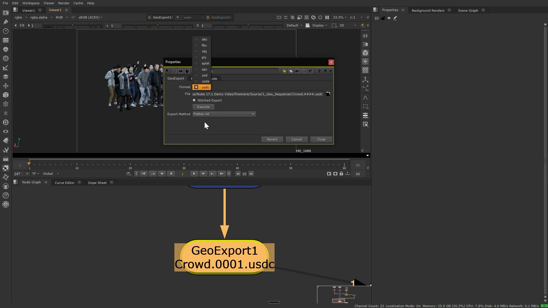Click the viewer saturation slider beside S

point(248,26)
